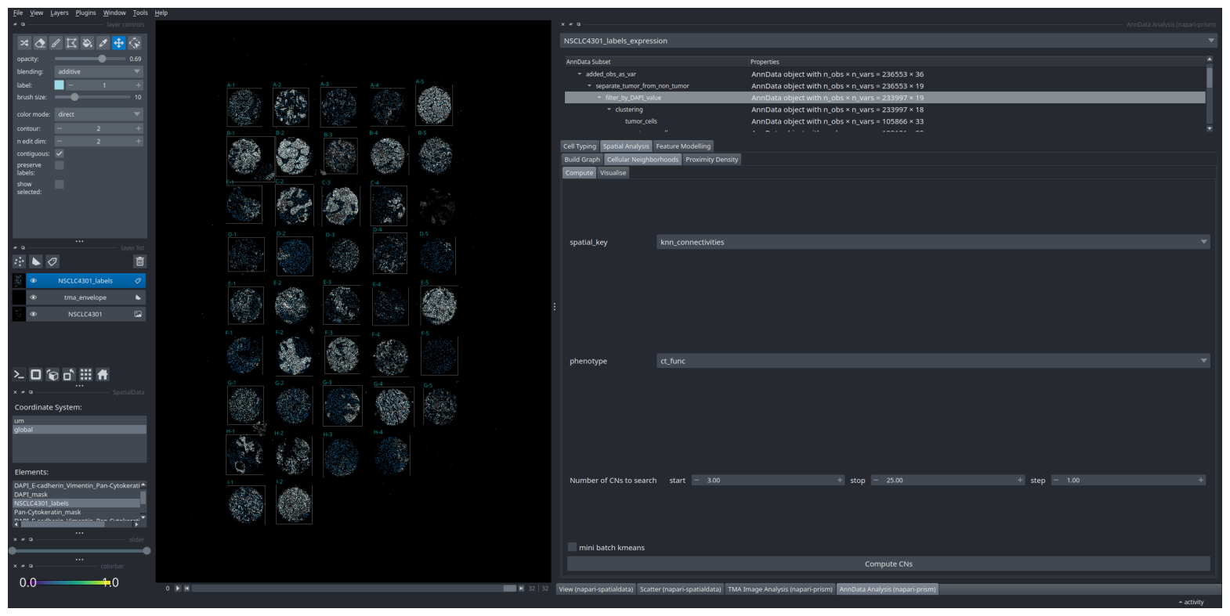
Task: Click the shuffle colors icon
Action: coord(24,43)
